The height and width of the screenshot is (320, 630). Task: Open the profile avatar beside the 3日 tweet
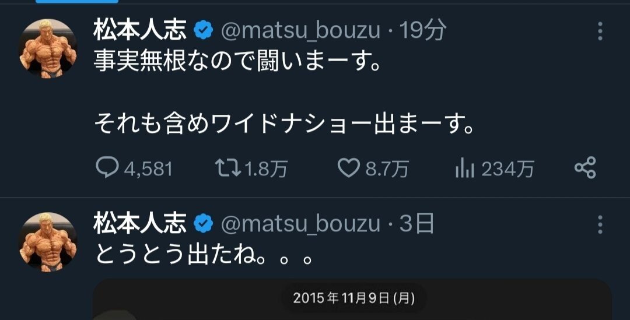pyautogui.click(x=48, y=241)
